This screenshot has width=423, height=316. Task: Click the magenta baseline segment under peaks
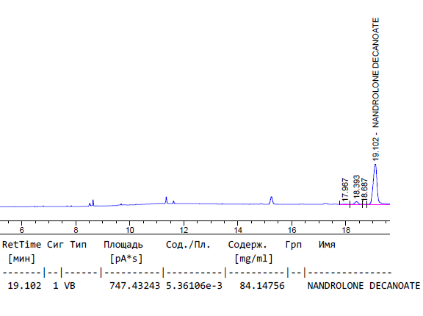[365, 205]
